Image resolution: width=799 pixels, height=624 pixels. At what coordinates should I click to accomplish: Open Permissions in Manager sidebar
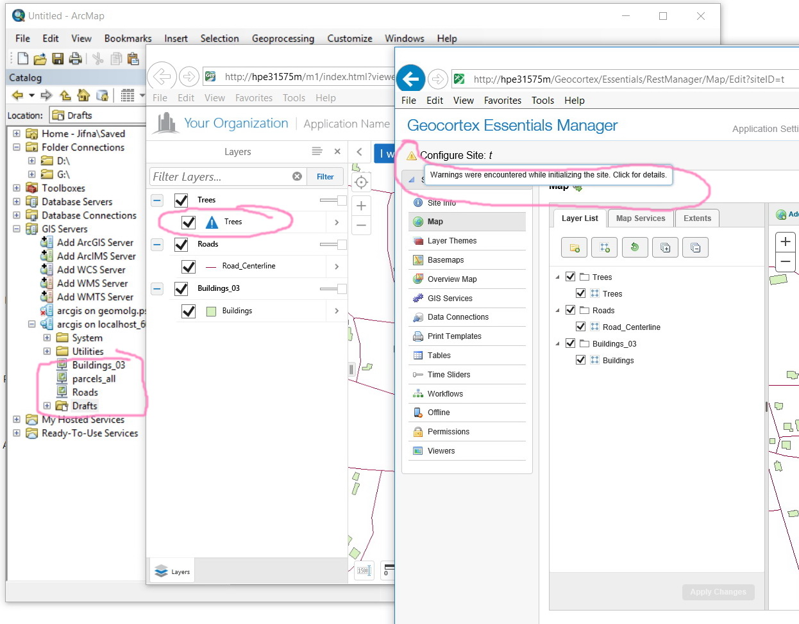467,432
